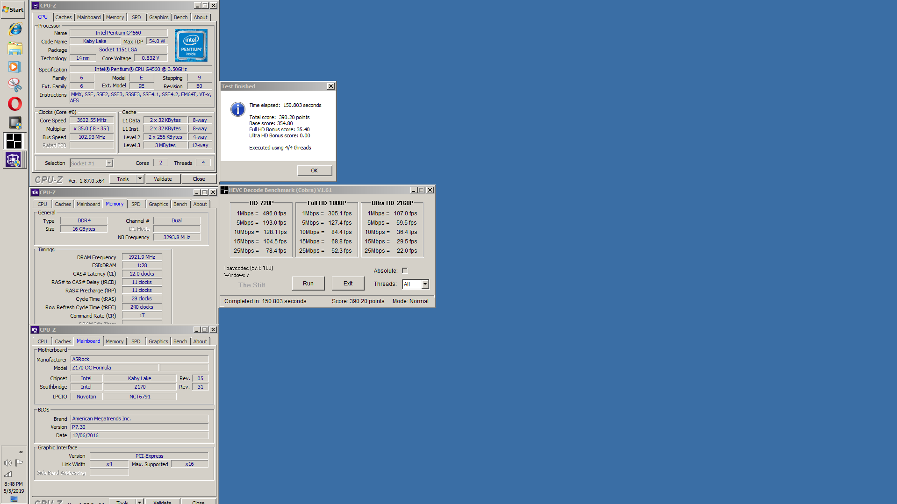This screenshot has width=897, height=504.
Task: Launch Opera browser from taskbar
Action: tap(15, 104)
